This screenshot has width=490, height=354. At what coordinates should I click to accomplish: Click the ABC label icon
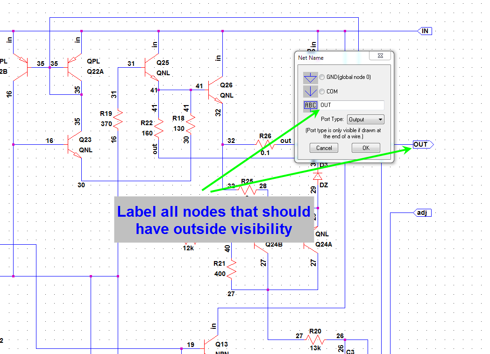(x=310, y=105)
